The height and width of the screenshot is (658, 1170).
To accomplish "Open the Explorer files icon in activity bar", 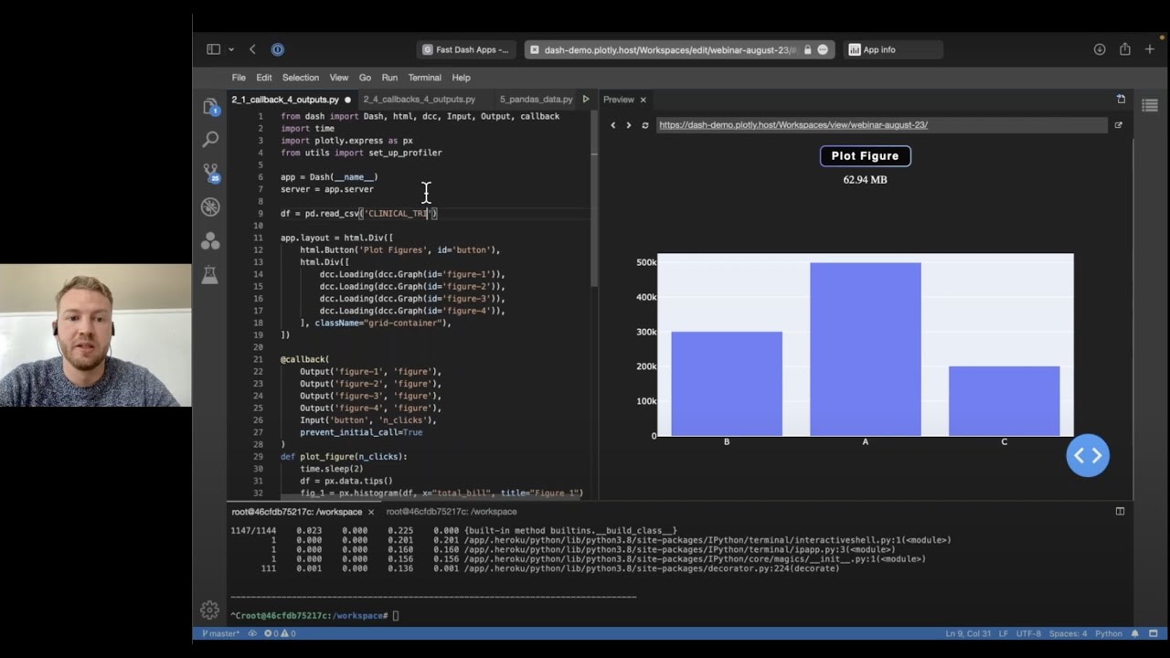I will [x=210, y=107].
